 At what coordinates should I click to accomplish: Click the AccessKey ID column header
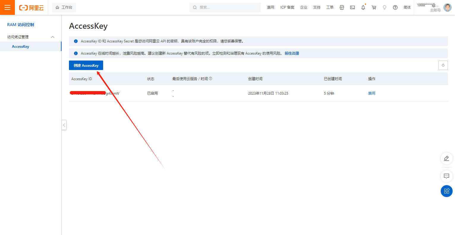point(82,79)
